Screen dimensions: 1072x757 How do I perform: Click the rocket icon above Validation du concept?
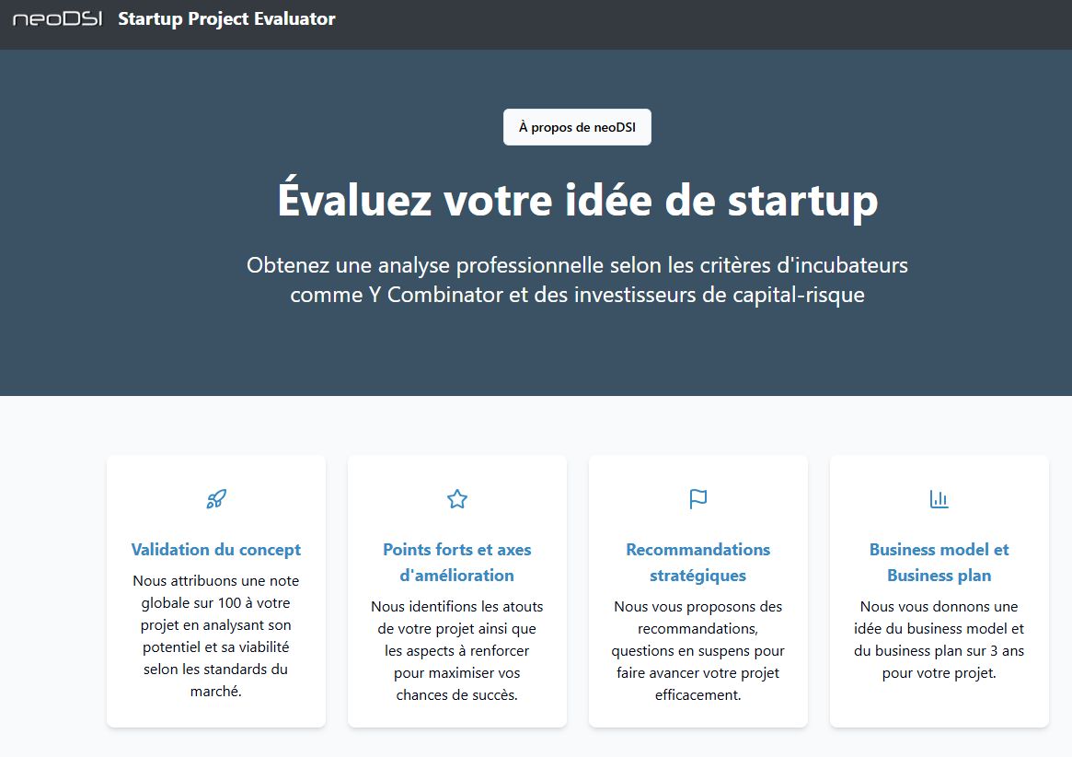click(216, 499)
